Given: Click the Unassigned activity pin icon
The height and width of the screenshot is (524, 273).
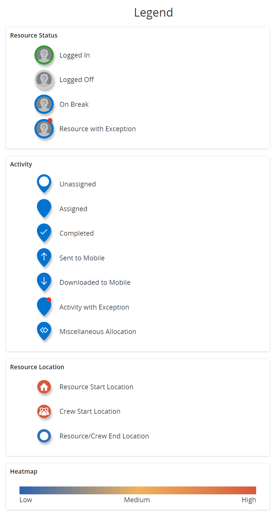Looking at the screenshot, I should (x=44, y=183).
